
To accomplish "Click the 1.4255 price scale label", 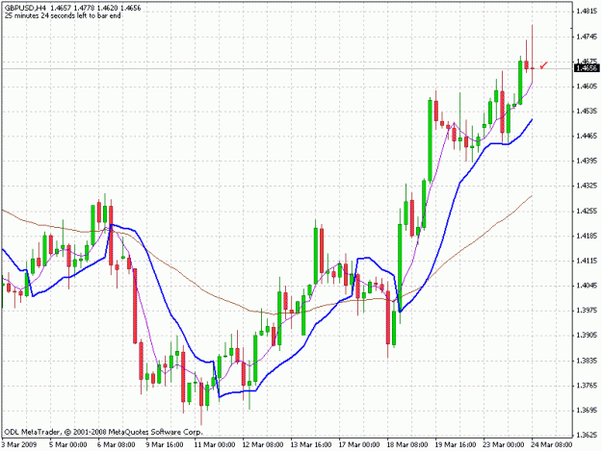I will (587, 211).
